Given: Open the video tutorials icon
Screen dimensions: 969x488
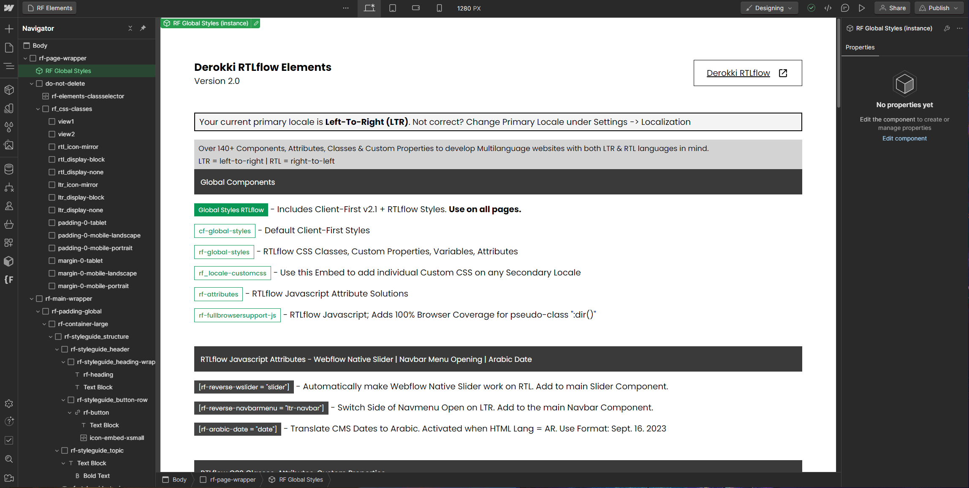Looking at the screenshot, I should tap(9, 478).
